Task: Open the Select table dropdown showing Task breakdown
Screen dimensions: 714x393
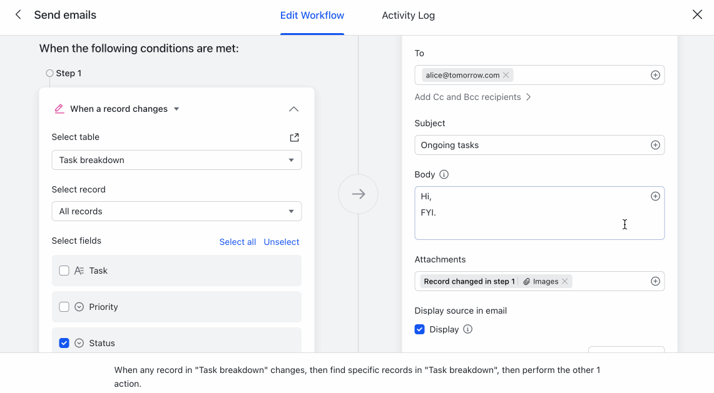Action: (176, 160)
